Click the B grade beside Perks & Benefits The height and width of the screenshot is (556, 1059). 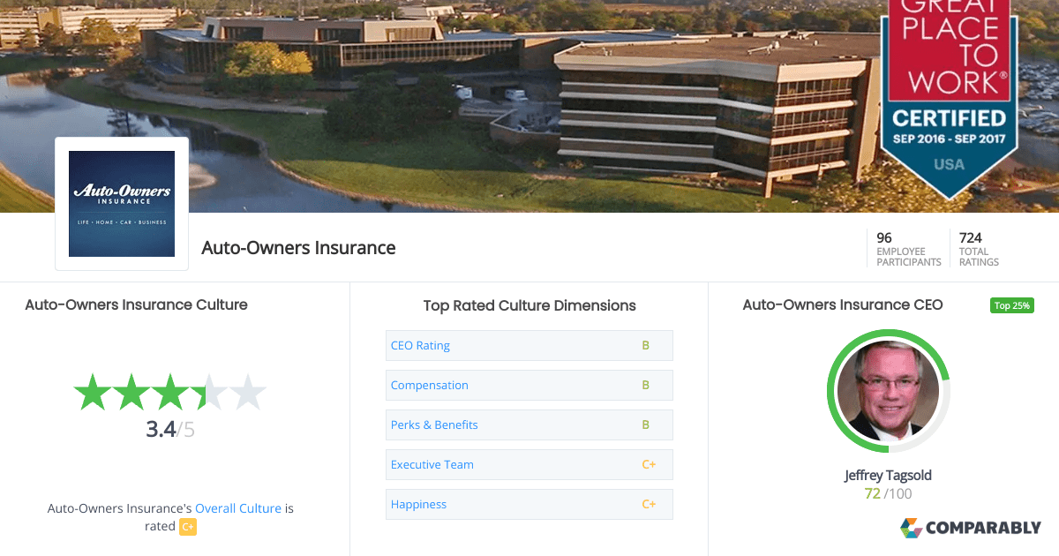(x=645, y=425)
